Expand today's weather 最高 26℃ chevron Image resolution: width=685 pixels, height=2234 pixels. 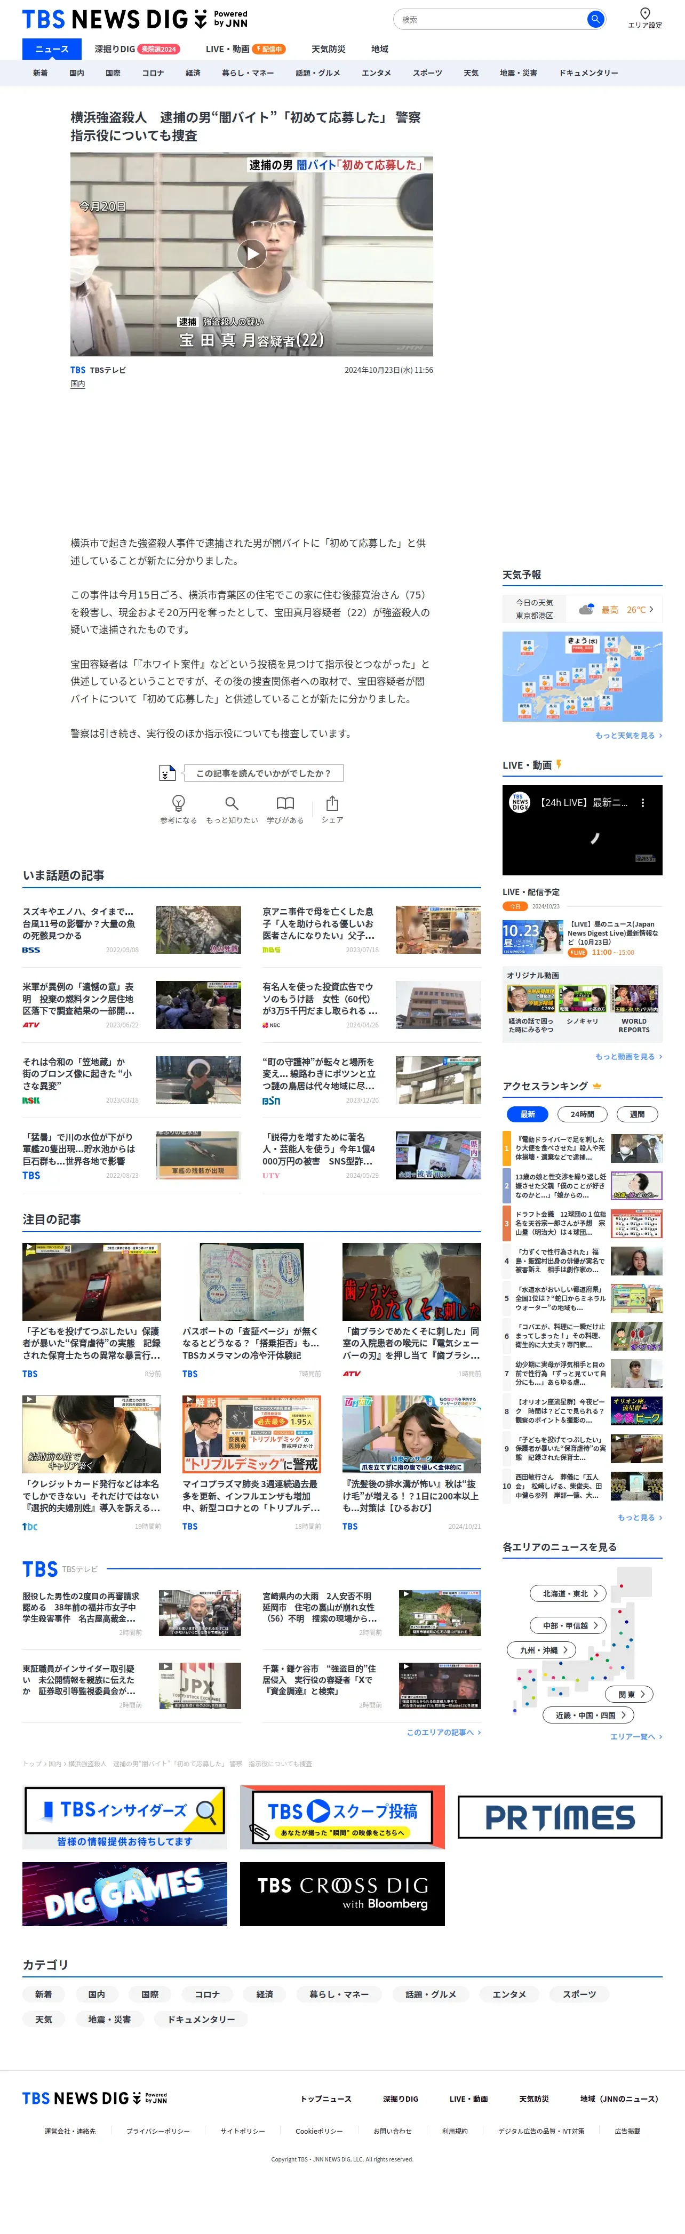pyautogui.click(x=651, y=609)
